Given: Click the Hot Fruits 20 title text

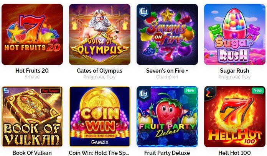Looking at the screenshot, I should [32, 71].
